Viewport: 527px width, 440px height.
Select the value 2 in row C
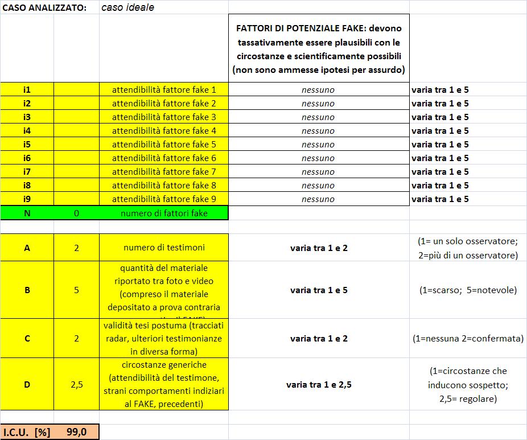76,339
